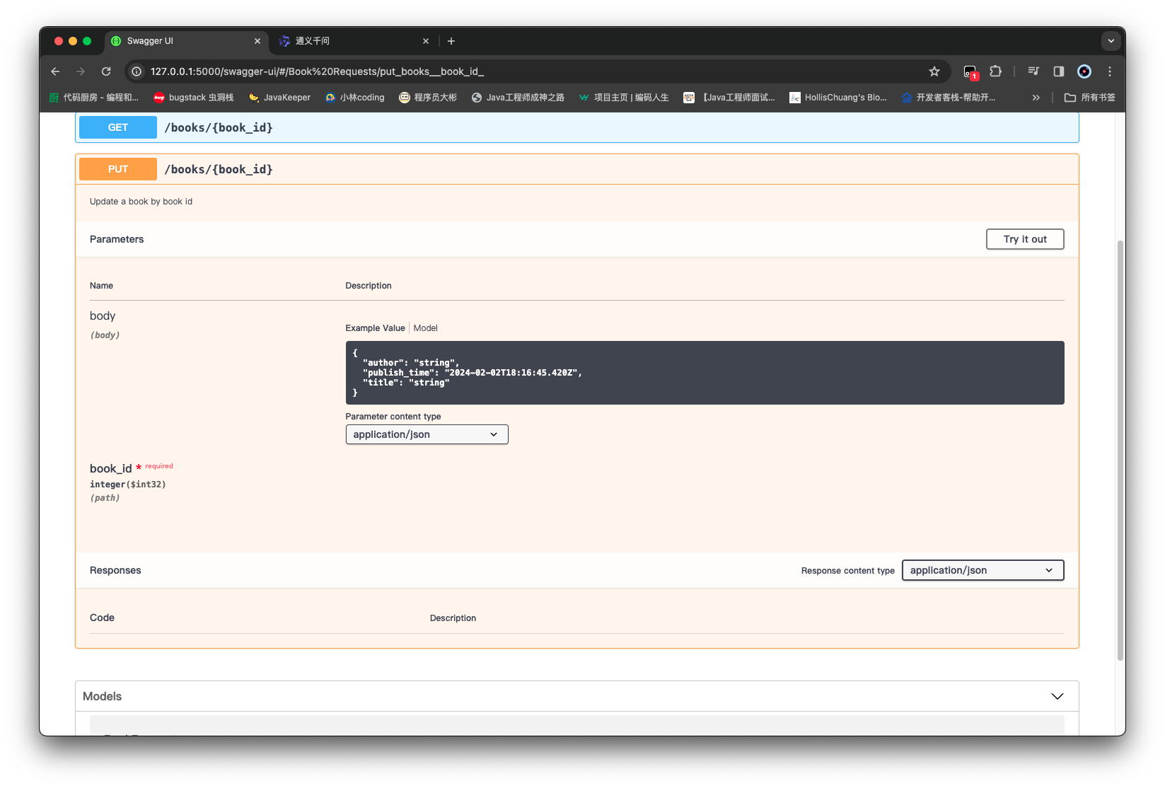Open the Parameter content type dropdown
The image size is (1165, 788).
427,434
